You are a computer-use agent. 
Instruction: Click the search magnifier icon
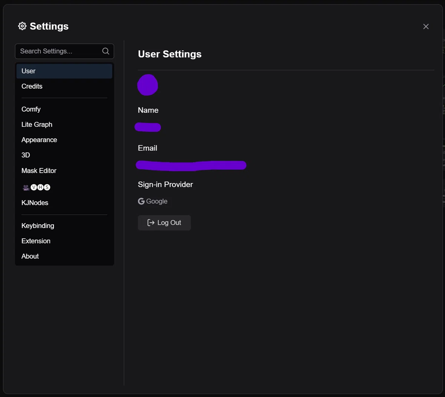(x=106, y=51)
